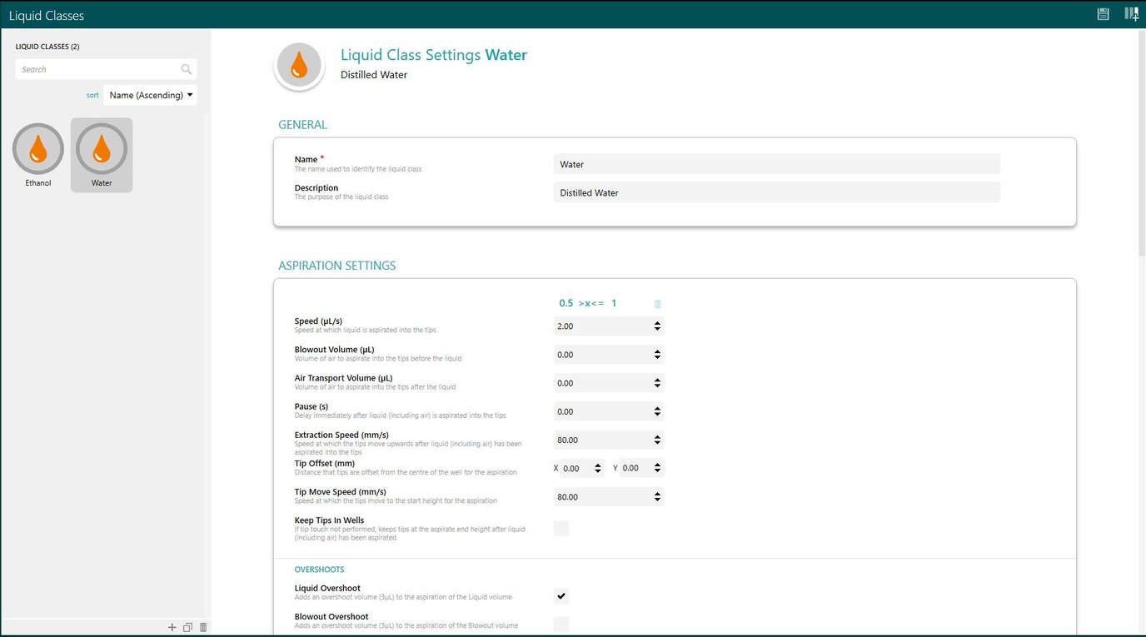The width and height of the screenshot is (1146, 637).
Task: Click the Description field containing Distilled Water
Action: 775,192
